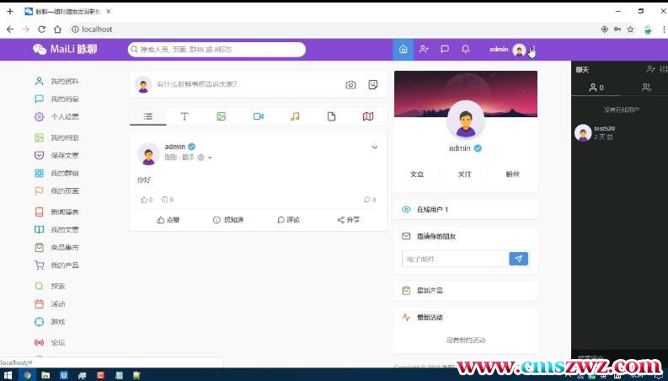Click the home icon in the top bar

point(403,50)
